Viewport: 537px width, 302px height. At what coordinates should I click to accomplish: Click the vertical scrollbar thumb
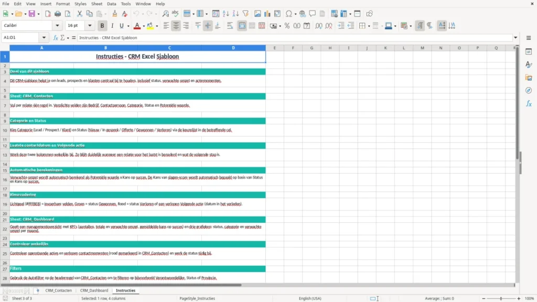518,104
